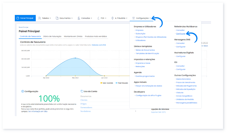This screenshot has width=227, height=133.
Task: Click the POS icon in navigation bar
Action: pyautogui.click(x=98, y=18)
